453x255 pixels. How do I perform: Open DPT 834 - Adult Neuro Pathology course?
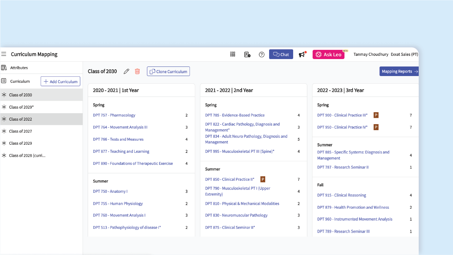(246, 139)
